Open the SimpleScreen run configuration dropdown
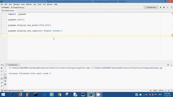173x97 pixels. tap(151, 7)
